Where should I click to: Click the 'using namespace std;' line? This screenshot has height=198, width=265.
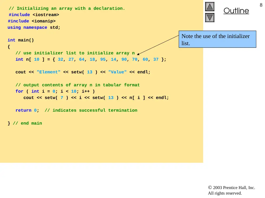(34, 27)
